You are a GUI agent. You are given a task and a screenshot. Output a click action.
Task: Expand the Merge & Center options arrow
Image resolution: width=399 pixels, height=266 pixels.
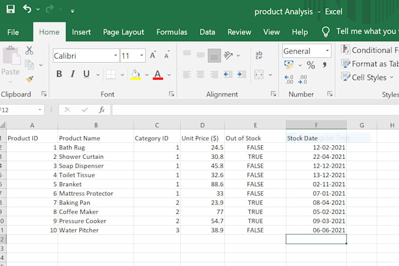click(270, 74)
